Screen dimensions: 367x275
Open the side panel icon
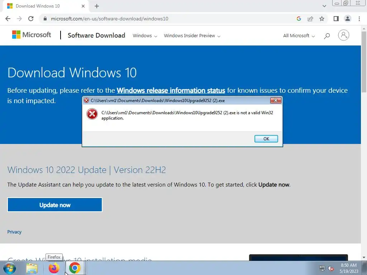point(336,19)
